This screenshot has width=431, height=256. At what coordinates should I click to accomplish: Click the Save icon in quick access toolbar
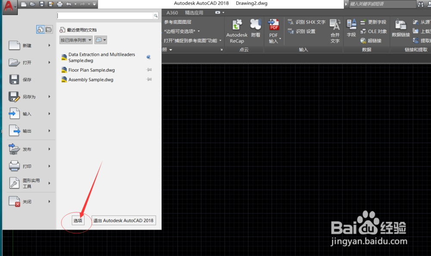[x=41, y=4]
